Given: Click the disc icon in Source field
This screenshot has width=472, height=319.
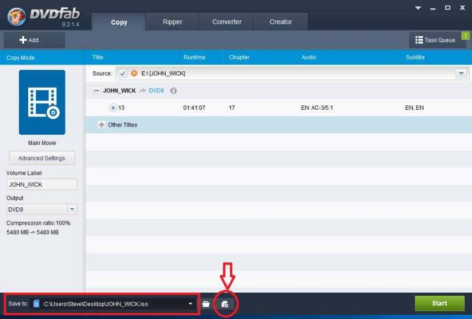Looking at the screenshot, I should [134, 73].
